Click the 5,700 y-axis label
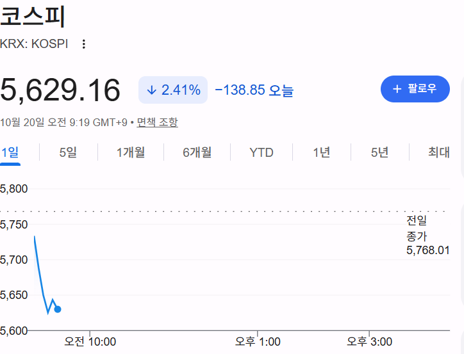Image resolution: width=464 pixels, height=354 pixels. 13,260
